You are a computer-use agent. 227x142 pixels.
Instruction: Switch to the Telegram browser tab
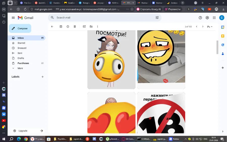click(85, 3)
